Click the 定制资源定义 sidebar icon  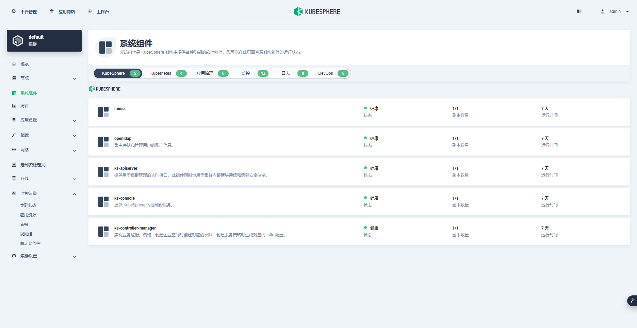14,165
